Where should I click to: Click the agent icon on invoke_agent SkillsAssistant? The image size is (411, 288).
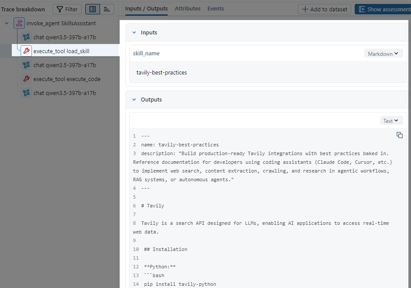click(x=19, y=23)
